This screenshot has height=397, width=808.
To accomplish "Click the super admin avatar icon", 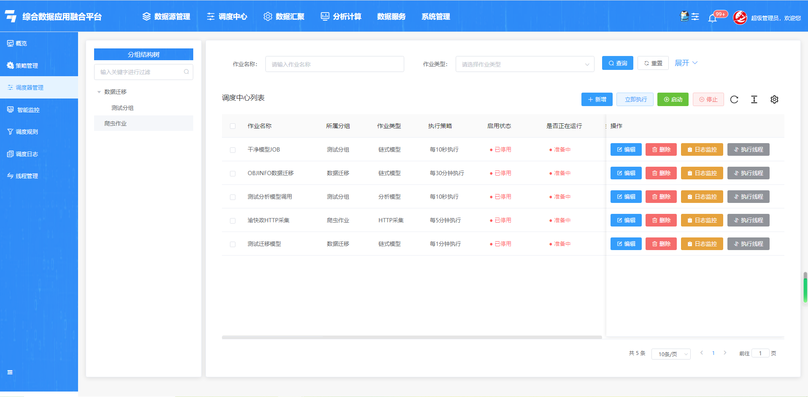I will click(740, 17).
